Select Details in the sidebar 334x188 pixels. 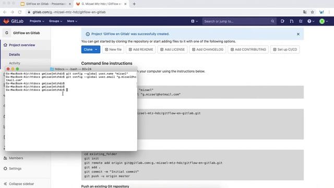[x=14, y=54]
